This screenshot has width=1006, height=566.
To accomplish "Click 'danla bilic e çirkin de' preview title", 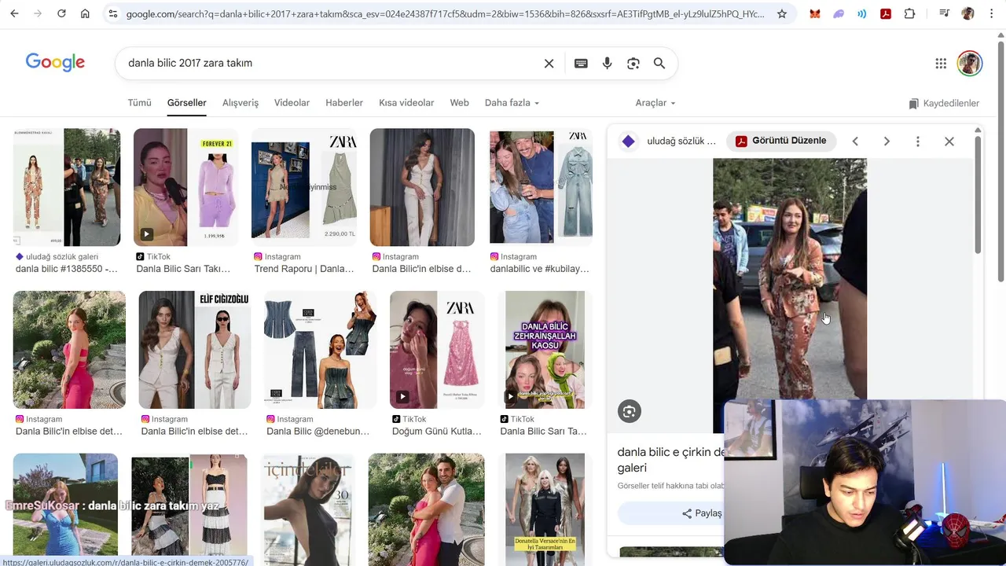I will [x=670, y=452].
